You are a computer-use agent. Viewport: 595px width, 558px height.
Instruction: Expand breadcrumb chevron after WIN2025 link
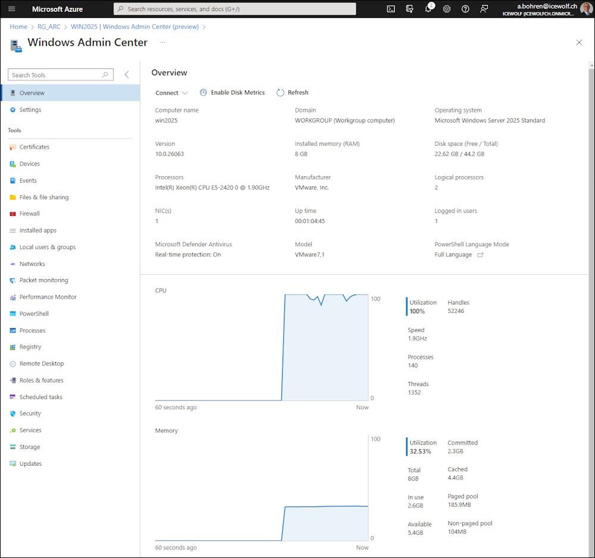[204, 27]
